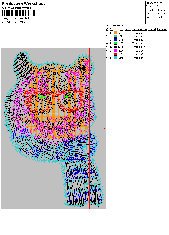Click the red '2' marker on the design
169x235 pixels.
click(104, 128)
